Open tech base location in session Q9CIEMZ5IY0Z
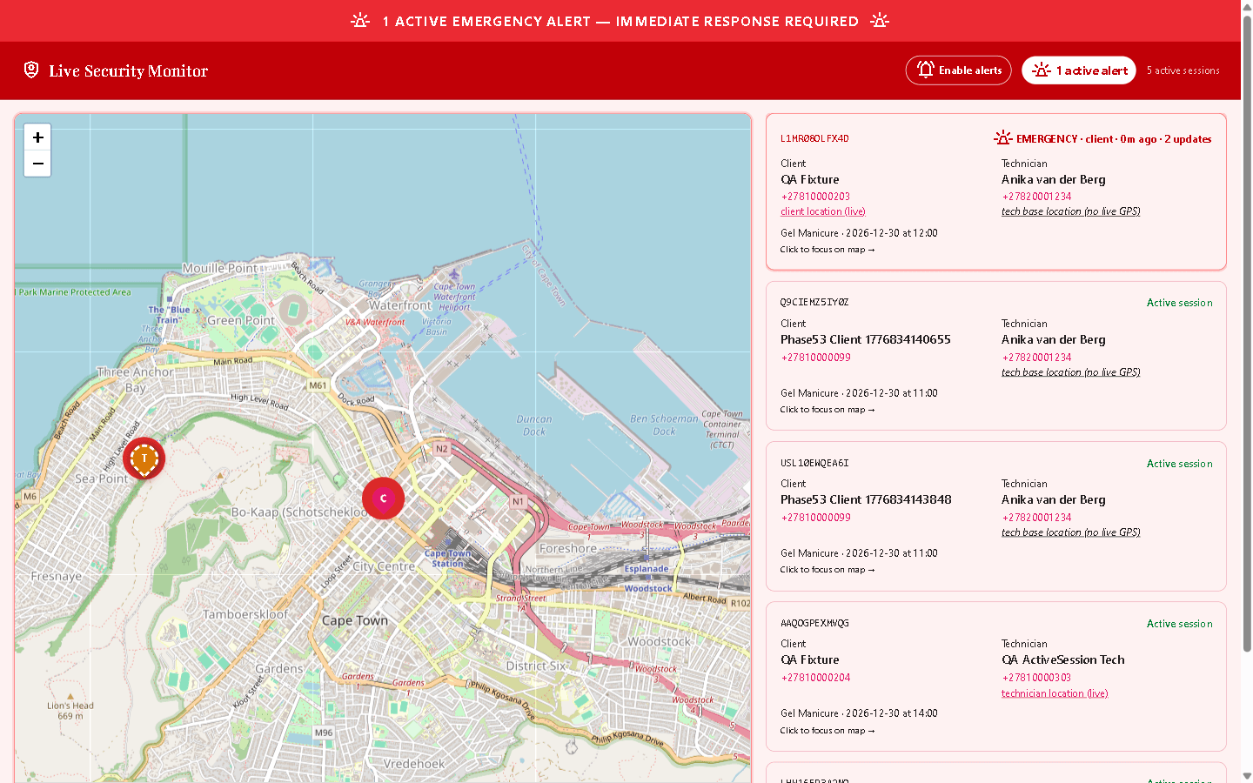The height and width of the screenshot is (783, 1253). coord(1071,372)
